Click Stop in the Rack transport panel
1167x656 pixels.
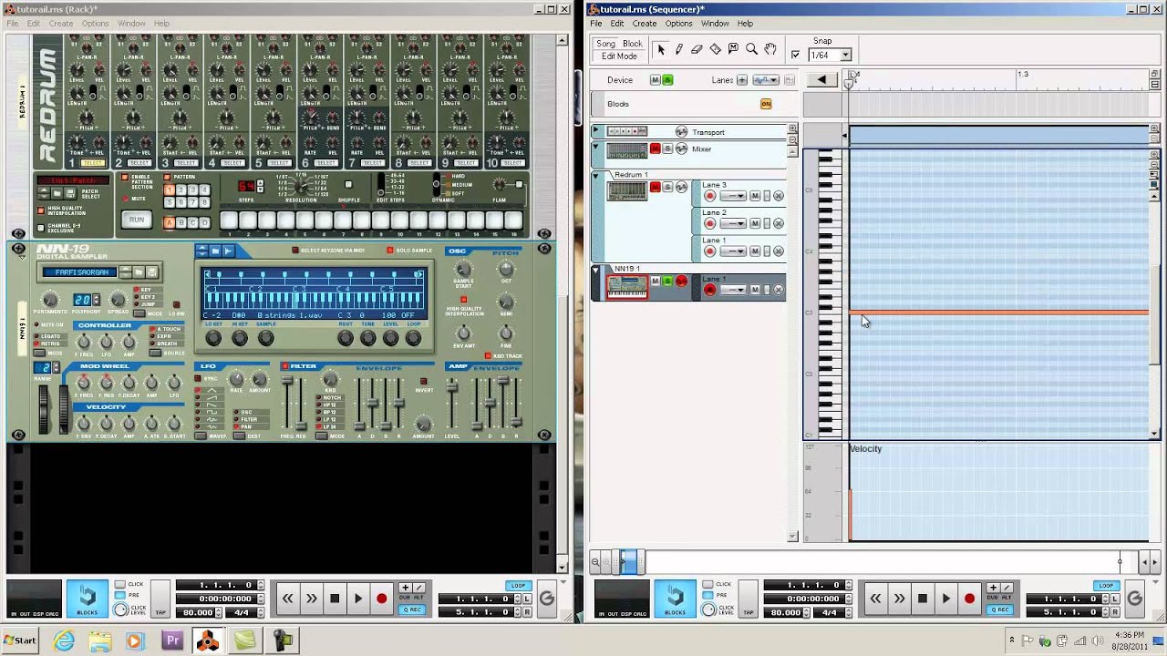(335, 599)
